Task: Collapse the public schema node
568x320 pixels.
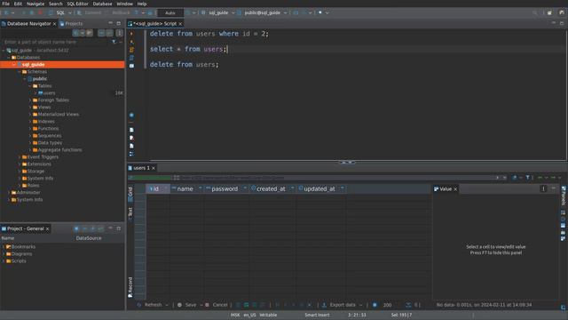Action: click(x=25, y=79)
